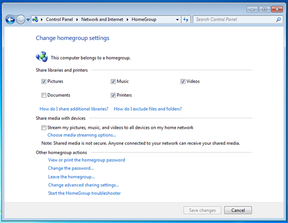Screen dimensions: 288x223
Task: Click the Save changes button
Action: (x=202, y=210)
